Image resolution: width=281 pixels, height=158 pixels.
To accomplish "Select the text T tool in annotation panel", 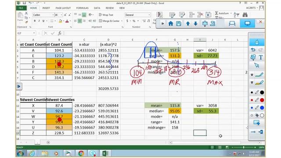I will tap(261, 57).
